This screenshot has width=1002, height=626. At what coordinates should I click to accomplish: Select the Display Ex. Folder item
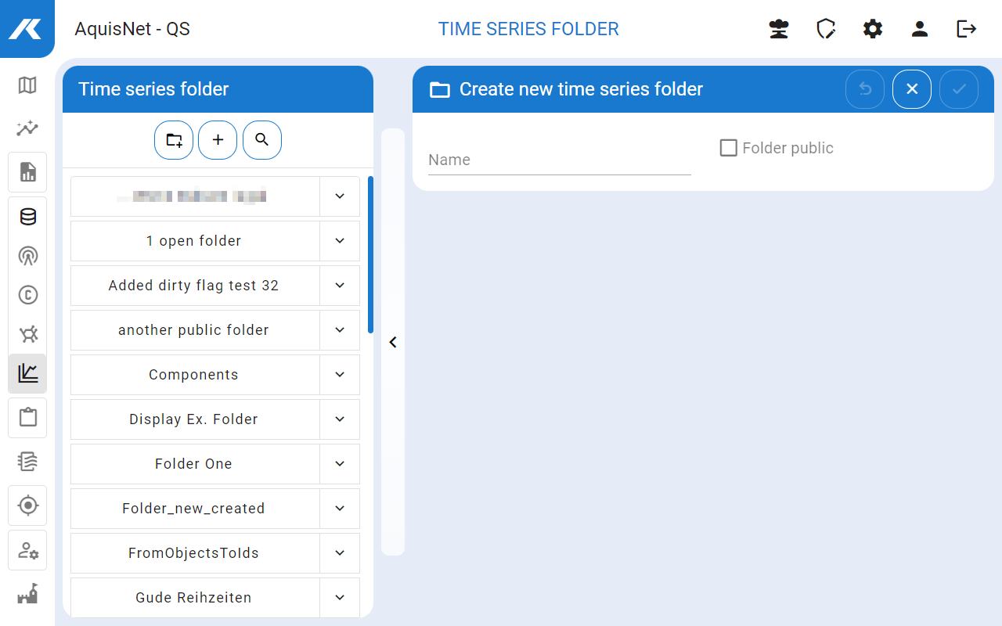[194, 419]
